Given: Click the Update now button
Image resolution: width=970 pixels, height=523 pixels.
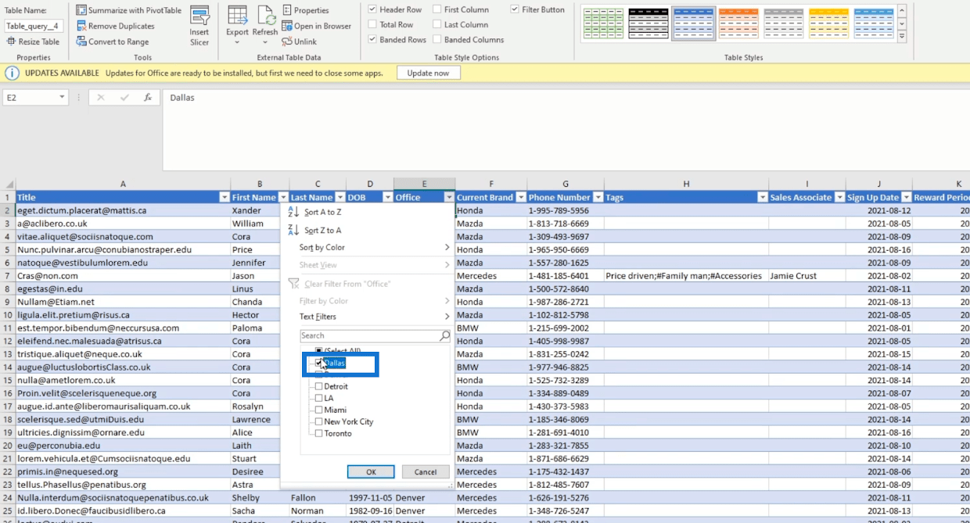Looking at the screenshot, I should [428, 73].
